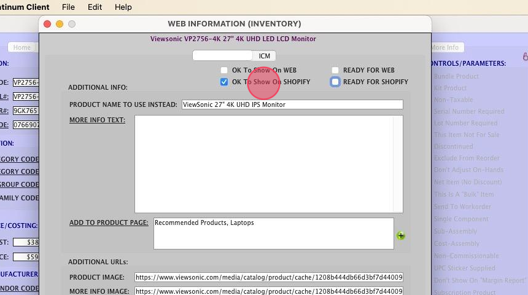Switch to the Home tab in background window
The width and height of the screenshot is (528, 295).
coord(22,47)
